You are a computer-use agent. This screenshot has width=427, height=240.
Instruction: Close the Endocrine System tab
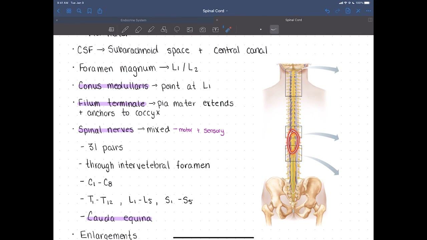[57, 20]
